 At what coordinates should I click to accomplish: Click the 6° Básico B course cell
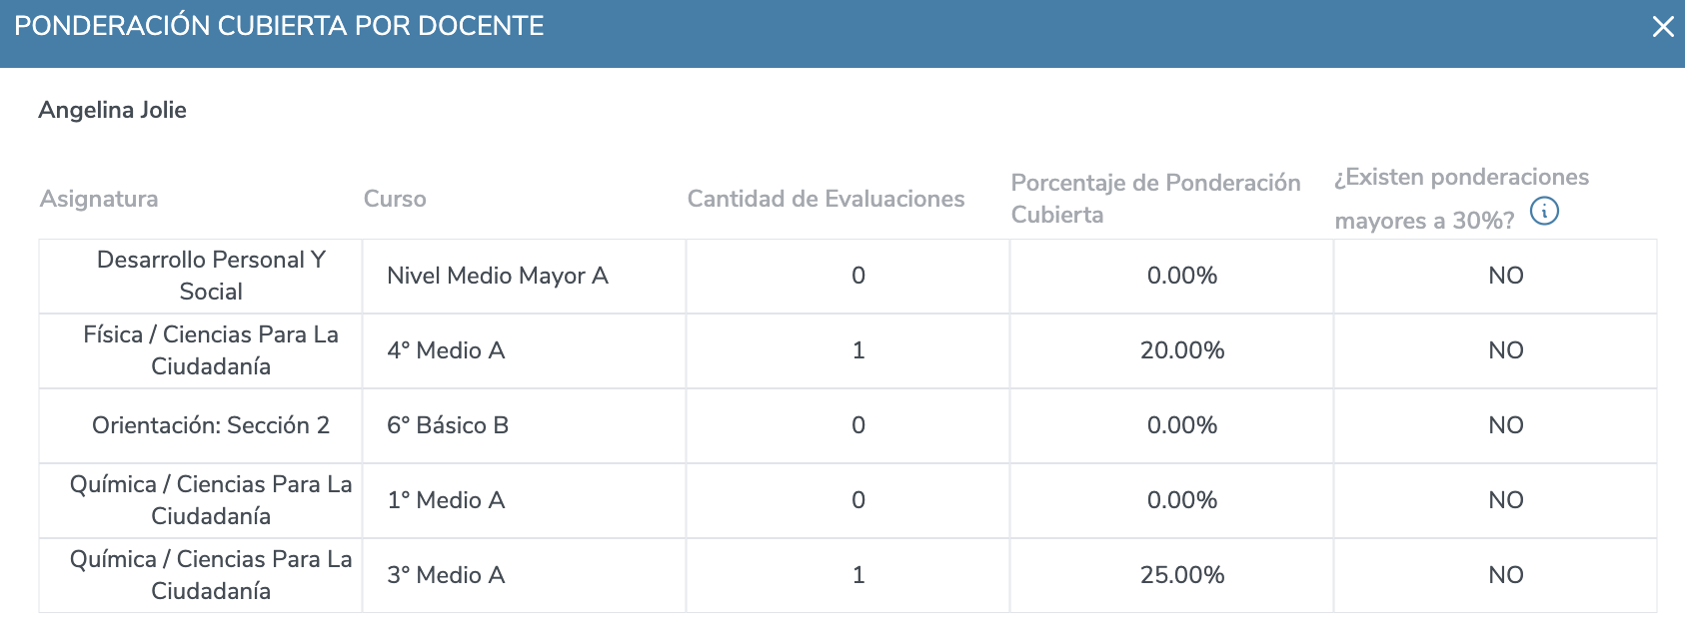pyautogui.click(x=524, y=425)
